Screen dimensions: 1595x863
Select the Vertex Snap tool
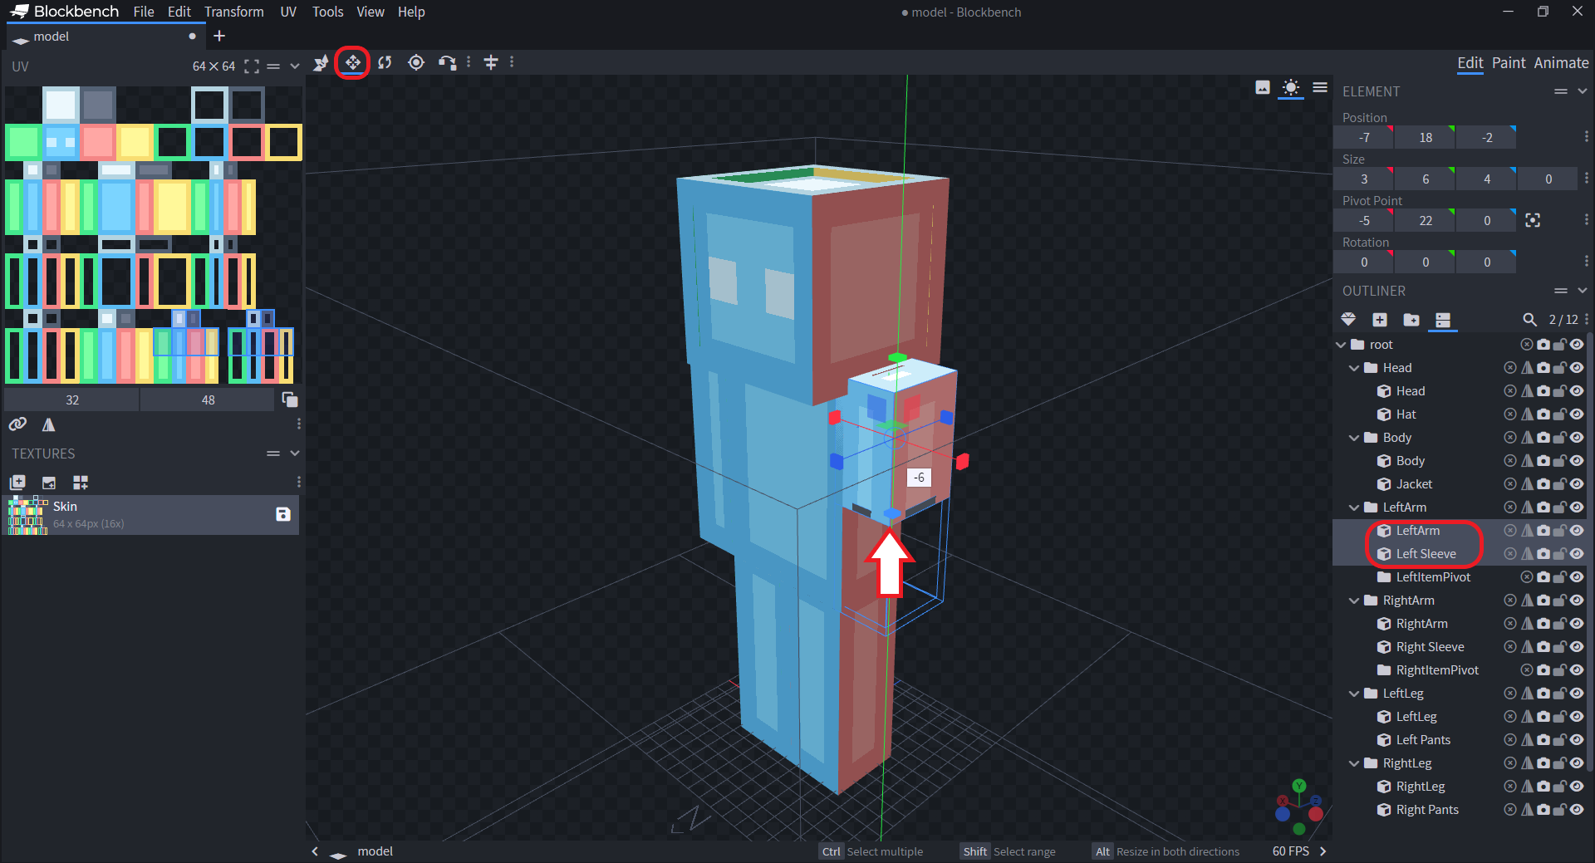447,62
